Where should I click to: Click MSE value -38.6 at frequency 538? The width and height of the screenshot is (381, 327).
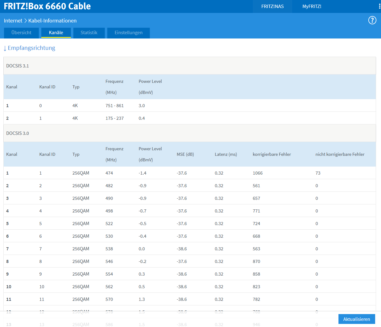182,249
